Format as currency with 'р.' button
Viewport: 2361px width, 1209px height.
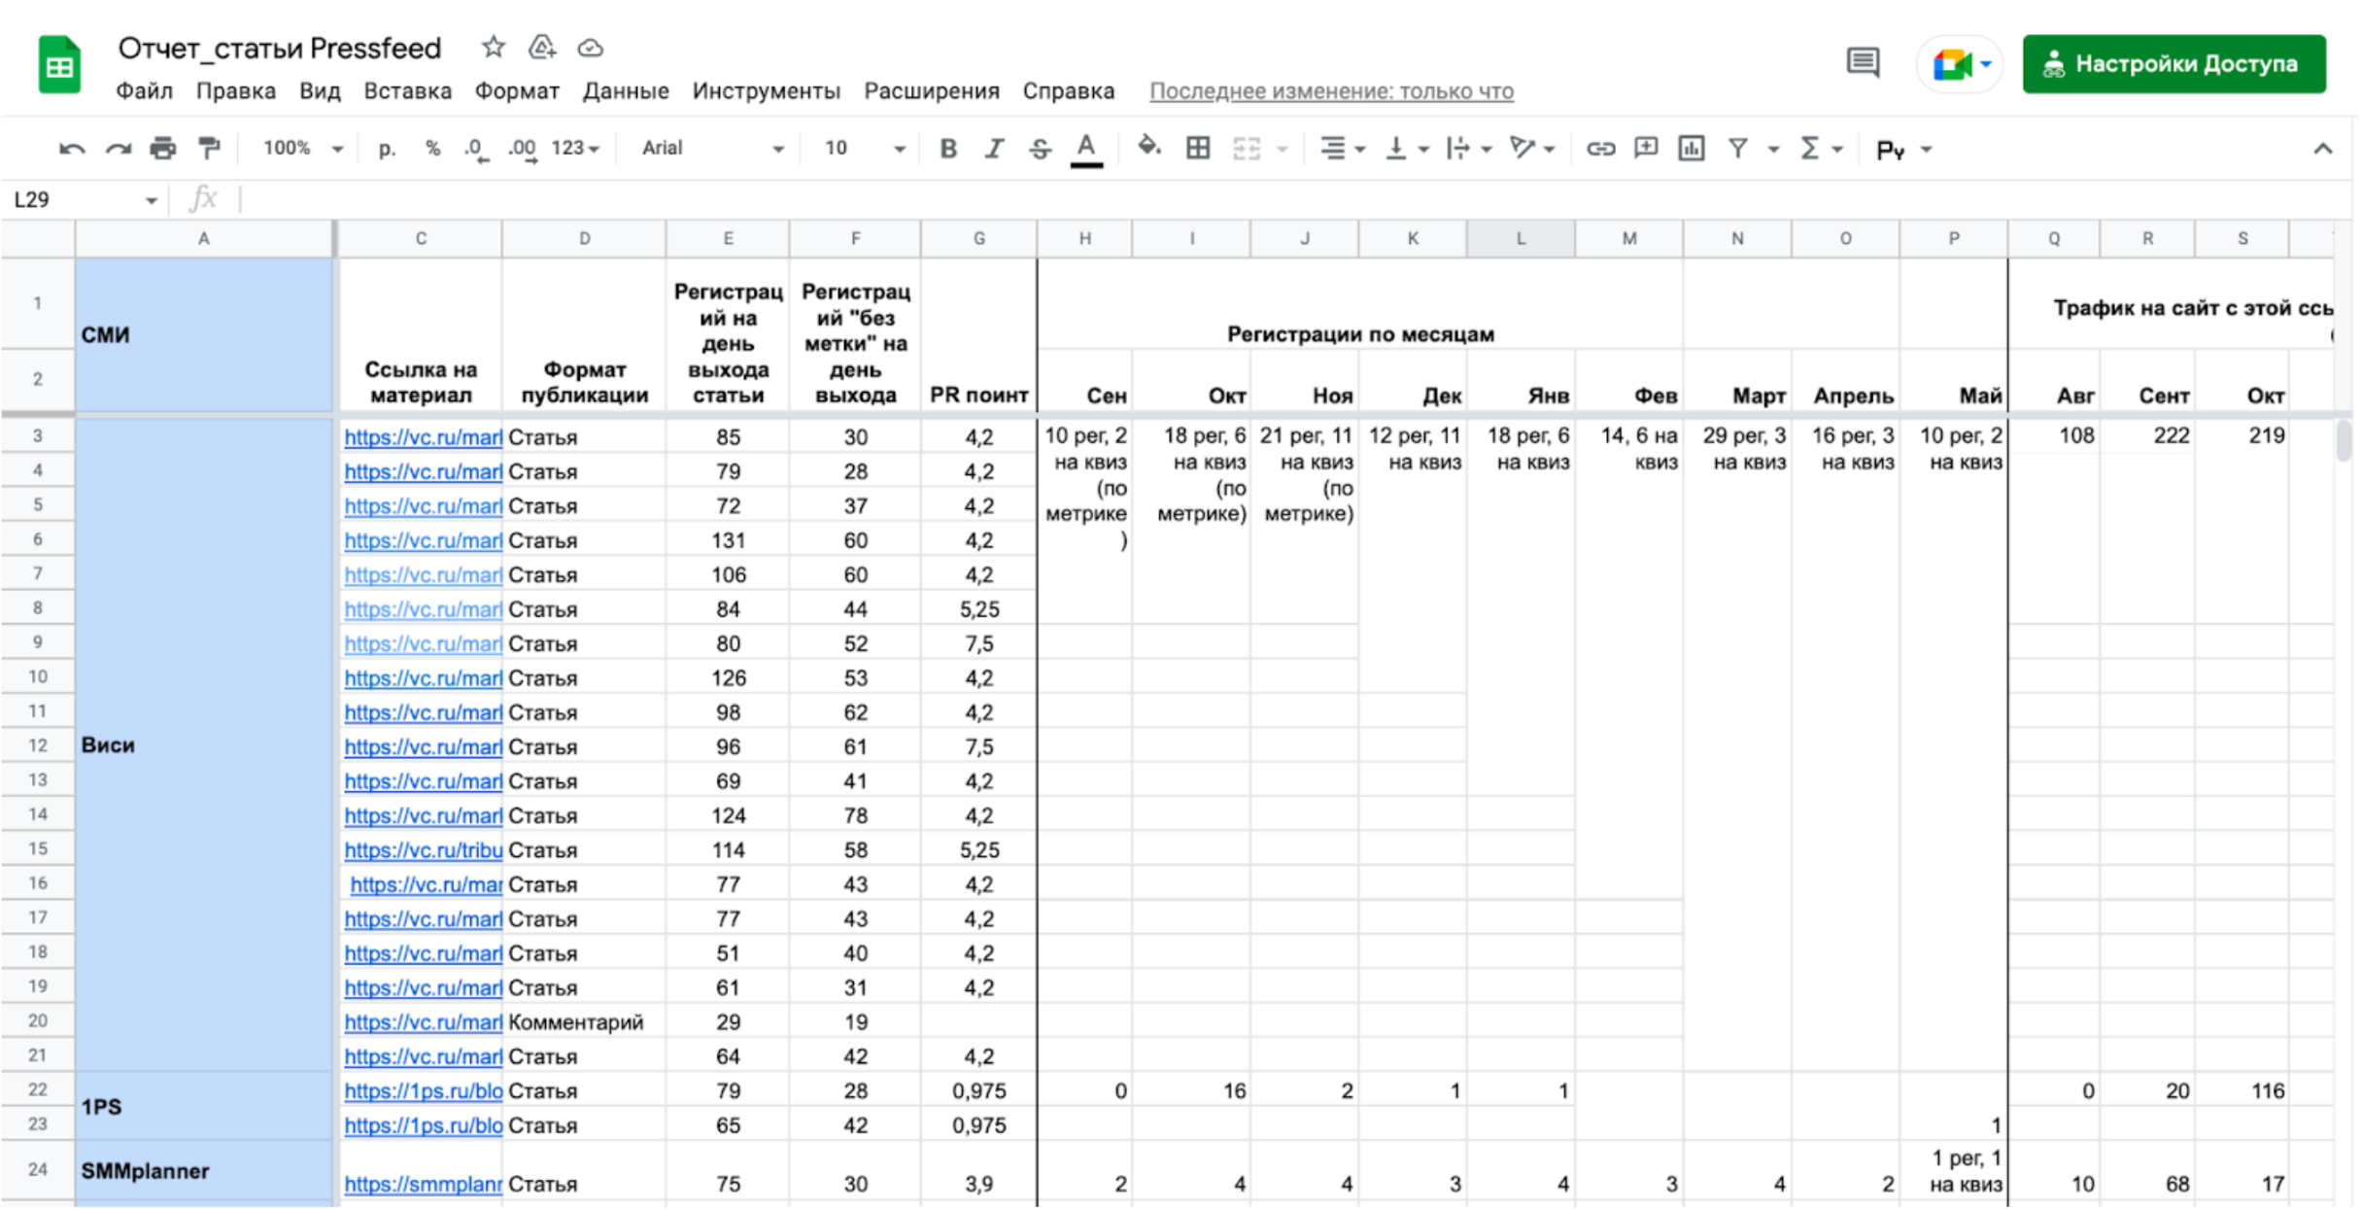(387, 149)
